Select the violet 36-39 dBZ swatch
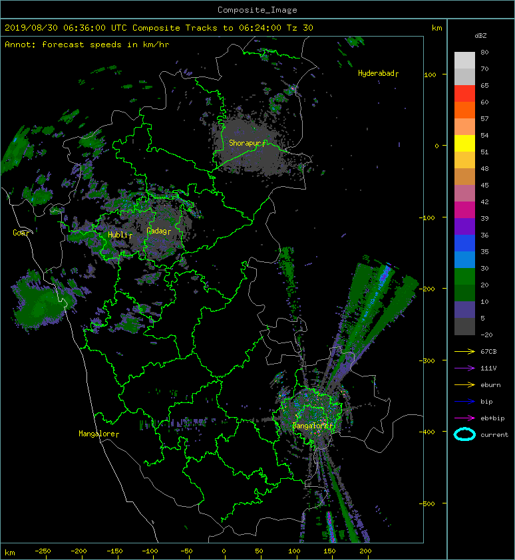515x560 pixels. [x=464, y=227]
